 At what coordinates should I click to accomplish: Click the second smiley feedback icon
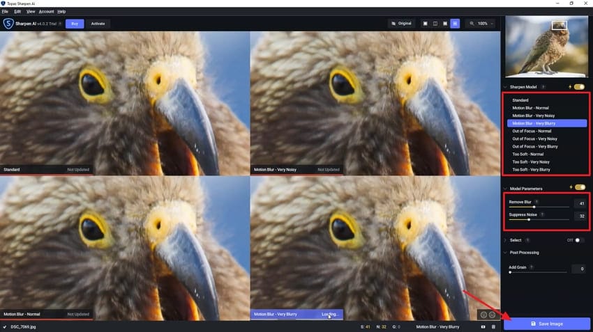tap(492, 315)
